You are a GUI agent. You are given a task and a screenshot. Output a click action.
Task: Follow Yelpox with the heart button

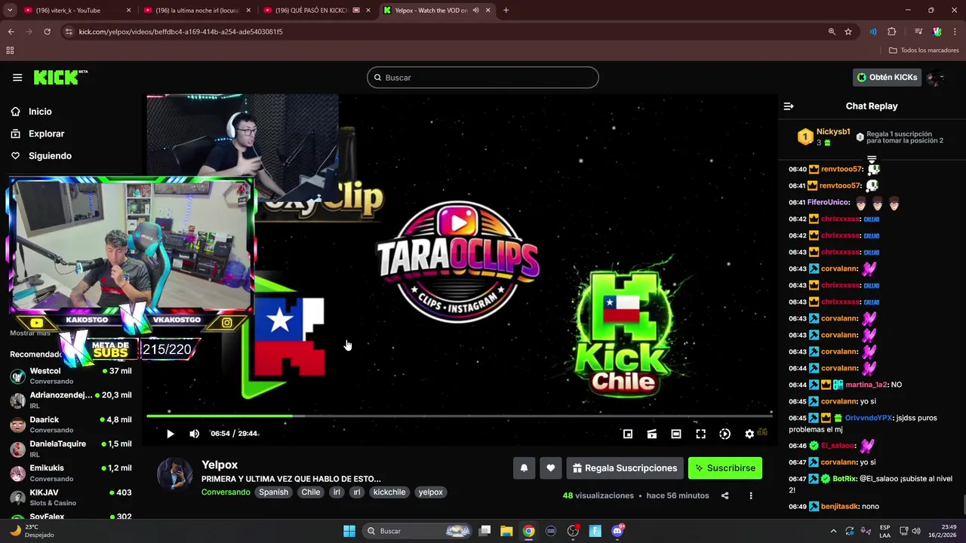[551, 468]
